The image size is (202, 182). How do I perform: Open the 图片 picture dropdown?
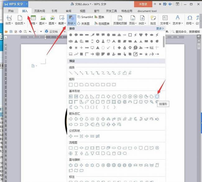[x=43, y=20]
